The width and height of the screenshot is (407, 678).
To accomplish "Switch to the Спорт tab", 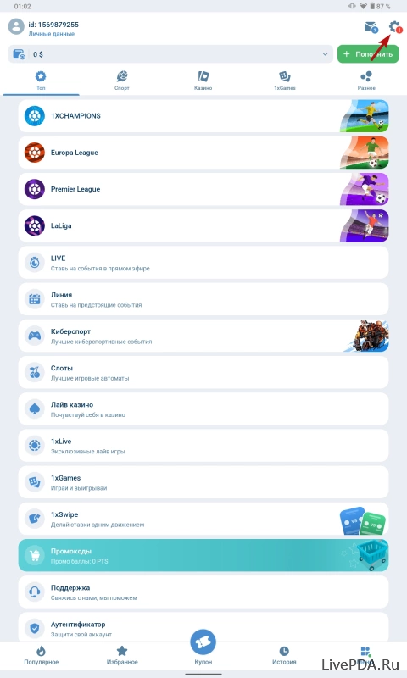I will click(122, 81).
